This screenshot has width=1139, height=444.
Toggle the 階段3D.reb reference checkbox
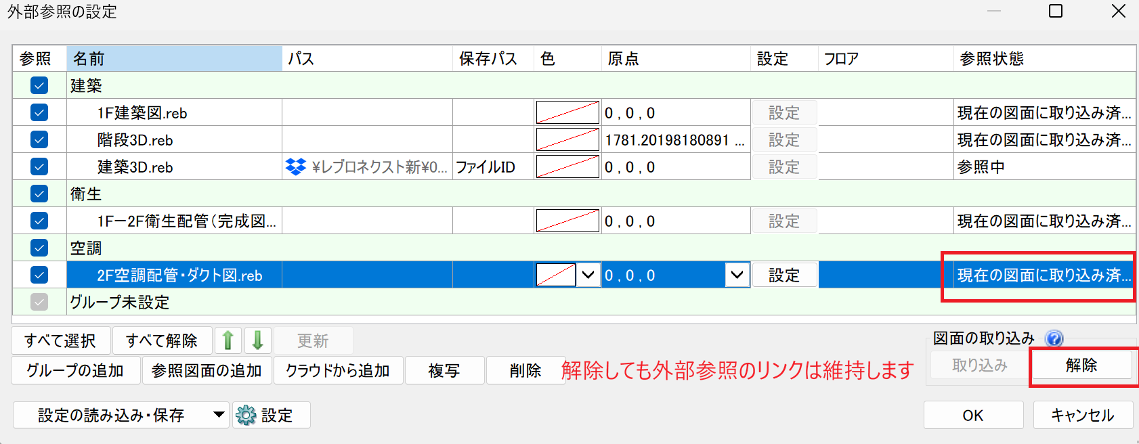(39, 139)
